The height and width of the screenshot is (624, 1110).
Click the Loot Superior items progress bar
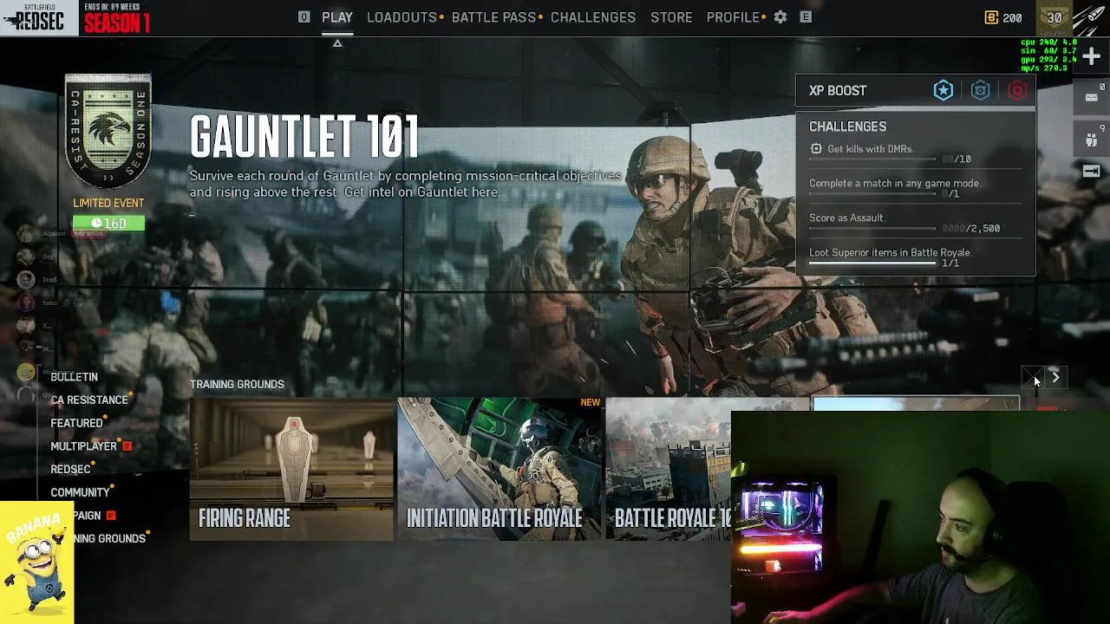pos(872,263)
